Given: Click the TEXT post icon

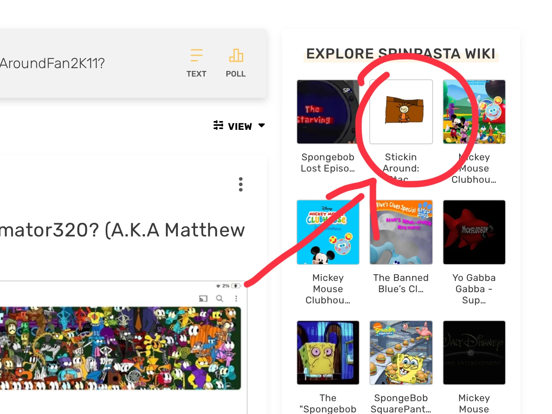Looking at the screenshot, I should pos(196,55).
